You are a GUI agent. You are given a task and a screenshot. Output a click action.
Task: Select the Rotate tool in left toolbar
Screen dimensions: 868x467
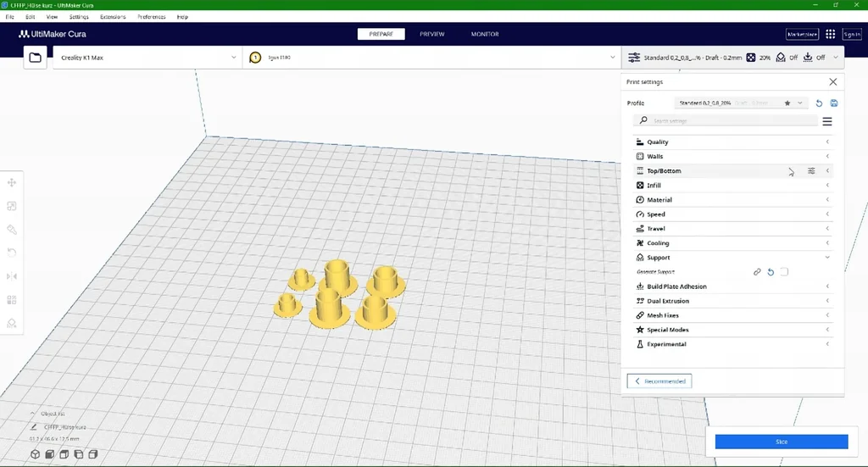coord(12,253)
